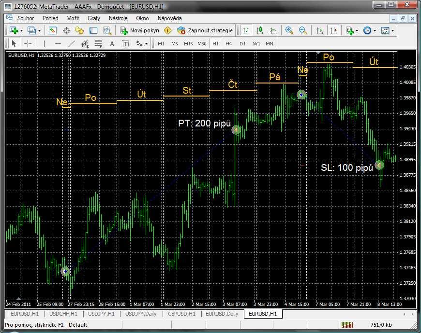Screen dimensions: 421x333
Task: Click the connection status bars icon
Action: point(347,325)
